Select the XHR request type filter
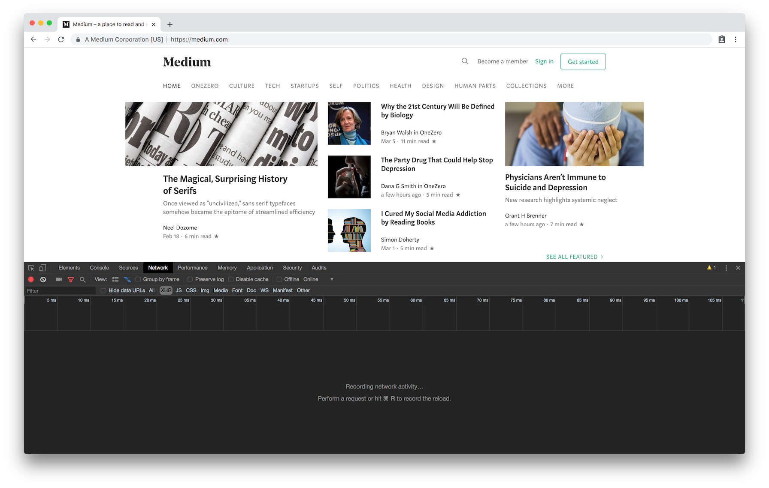The image size is (769, 488). 166,290
